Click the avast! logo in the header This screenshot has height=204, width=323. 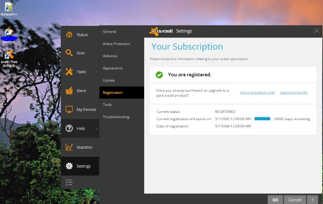161,31
